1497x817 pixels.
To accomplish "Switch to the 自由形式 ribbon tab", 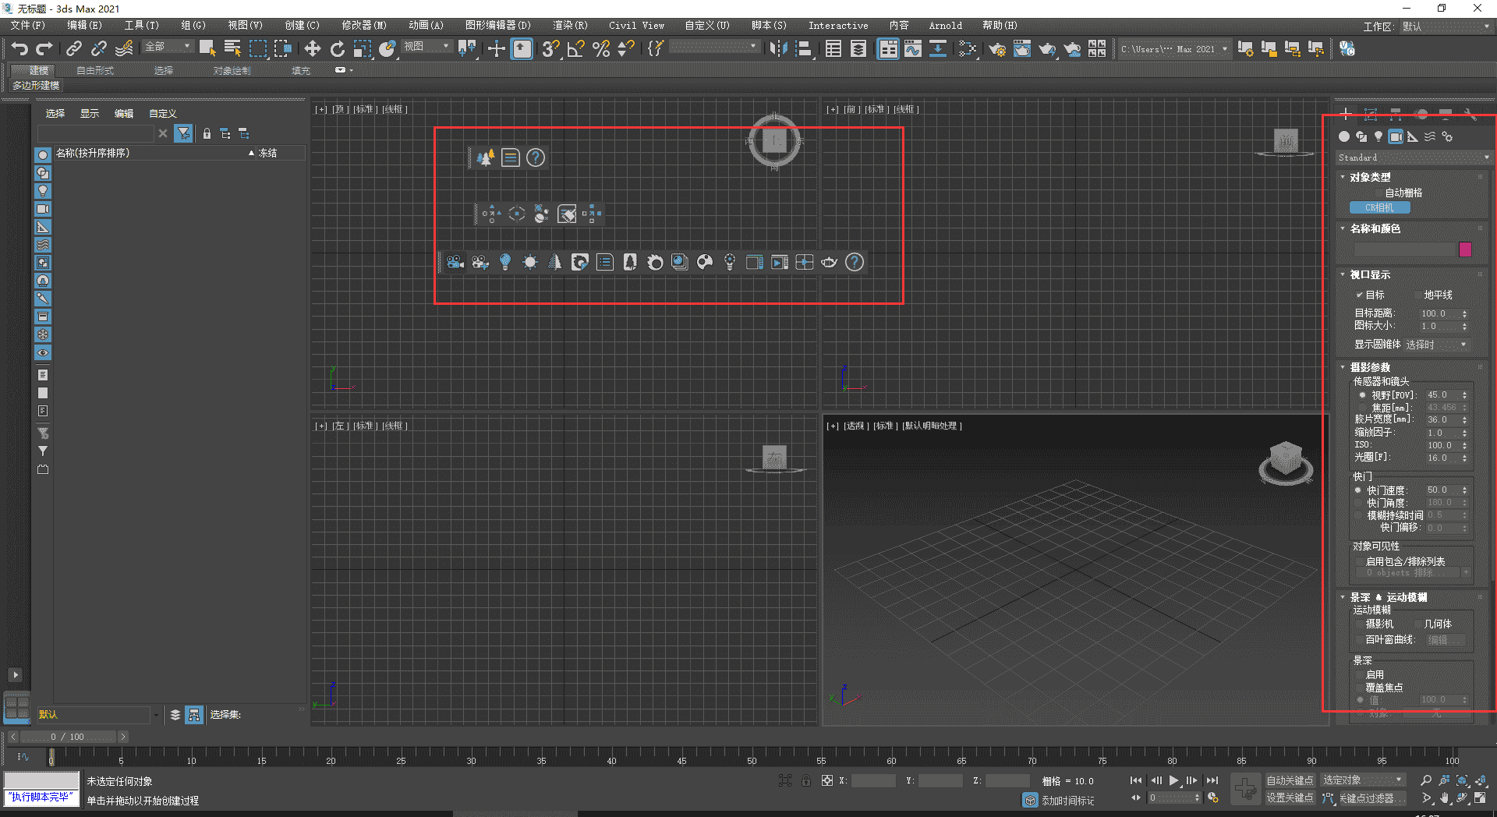I will pyautogui.click(x=94, y=70).
